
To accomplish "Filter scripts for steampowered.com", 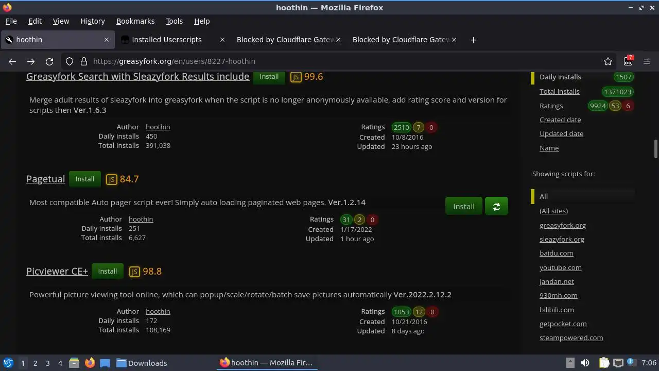I will coord(571,338).
